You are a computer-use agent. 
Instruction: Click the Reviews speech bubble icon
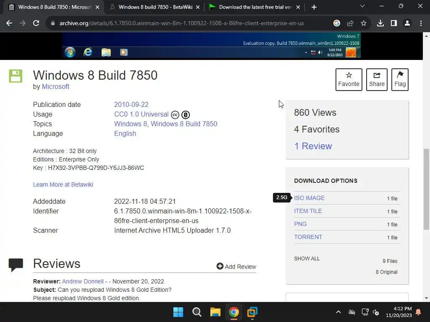(x=16, y=265)
